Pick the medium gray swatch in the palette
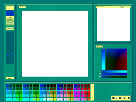 (48, 92)
